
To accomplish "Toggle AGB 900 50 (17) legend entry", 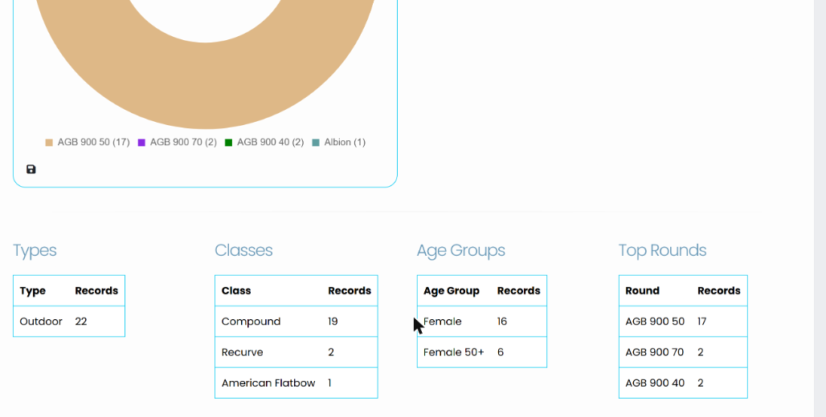I will coord(88,143).
